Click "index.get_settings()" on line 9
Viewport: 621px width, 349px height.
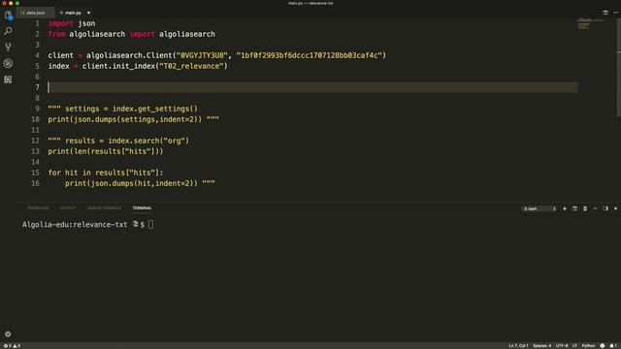click(x=155, y=109)
